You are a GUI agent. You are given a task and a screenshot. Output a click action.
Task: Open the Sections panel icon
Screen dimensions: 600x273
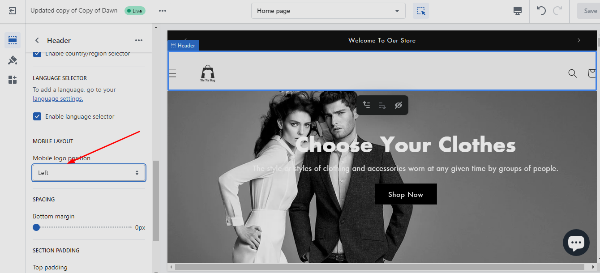coord(13,40)
